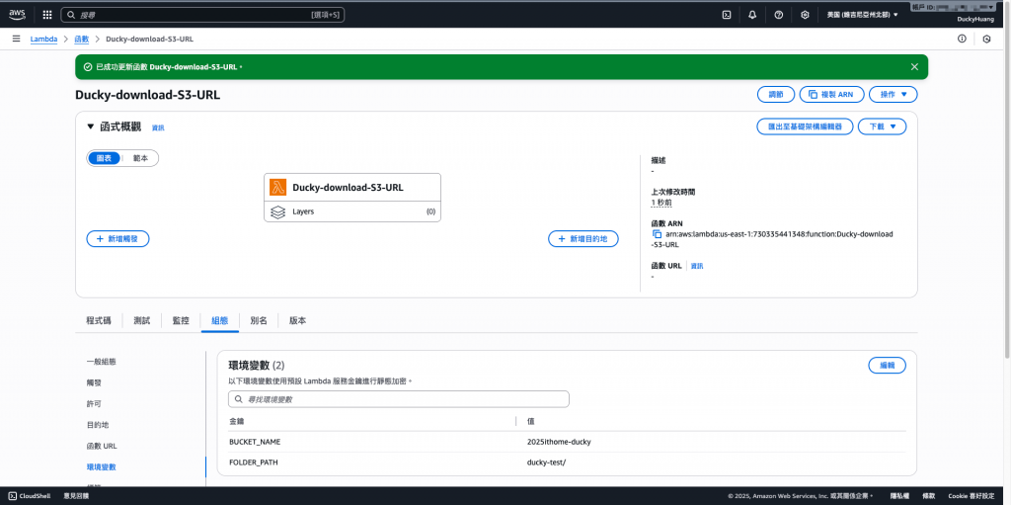Viewport: 1011px width, 505px height.
Task: Open 意見回饋 in the footer
Action: pyautogui.click(x=76, y=496)
